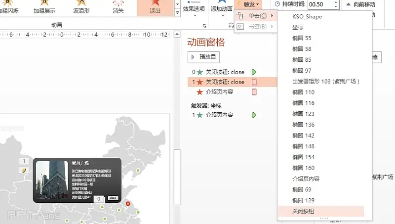Viewport: 395px width, 224px height.
Task: Apply the 消失 (Disappear) animation effect
Action: (118, 7)
